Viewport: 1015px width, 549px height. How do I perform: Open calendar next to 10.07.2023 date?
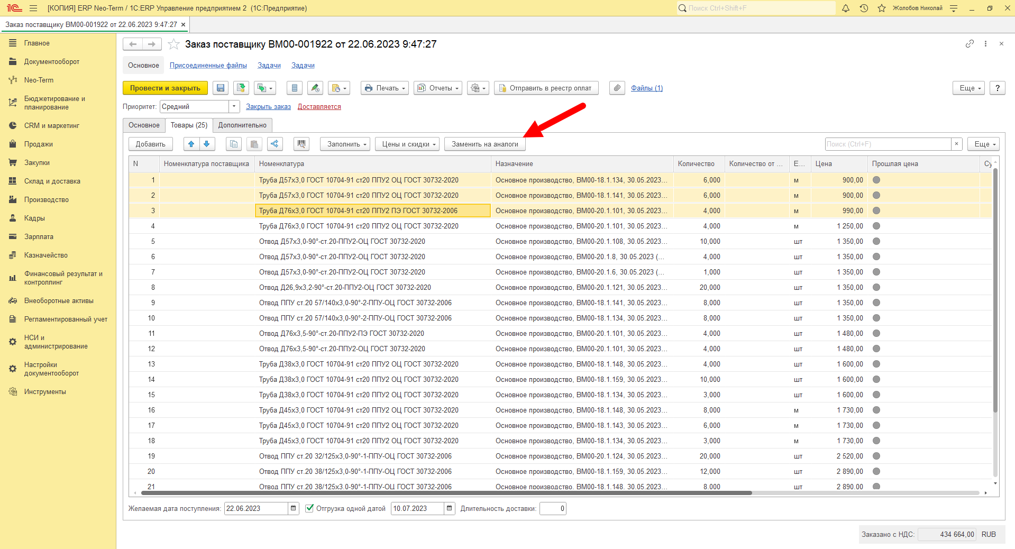point(449,508)
